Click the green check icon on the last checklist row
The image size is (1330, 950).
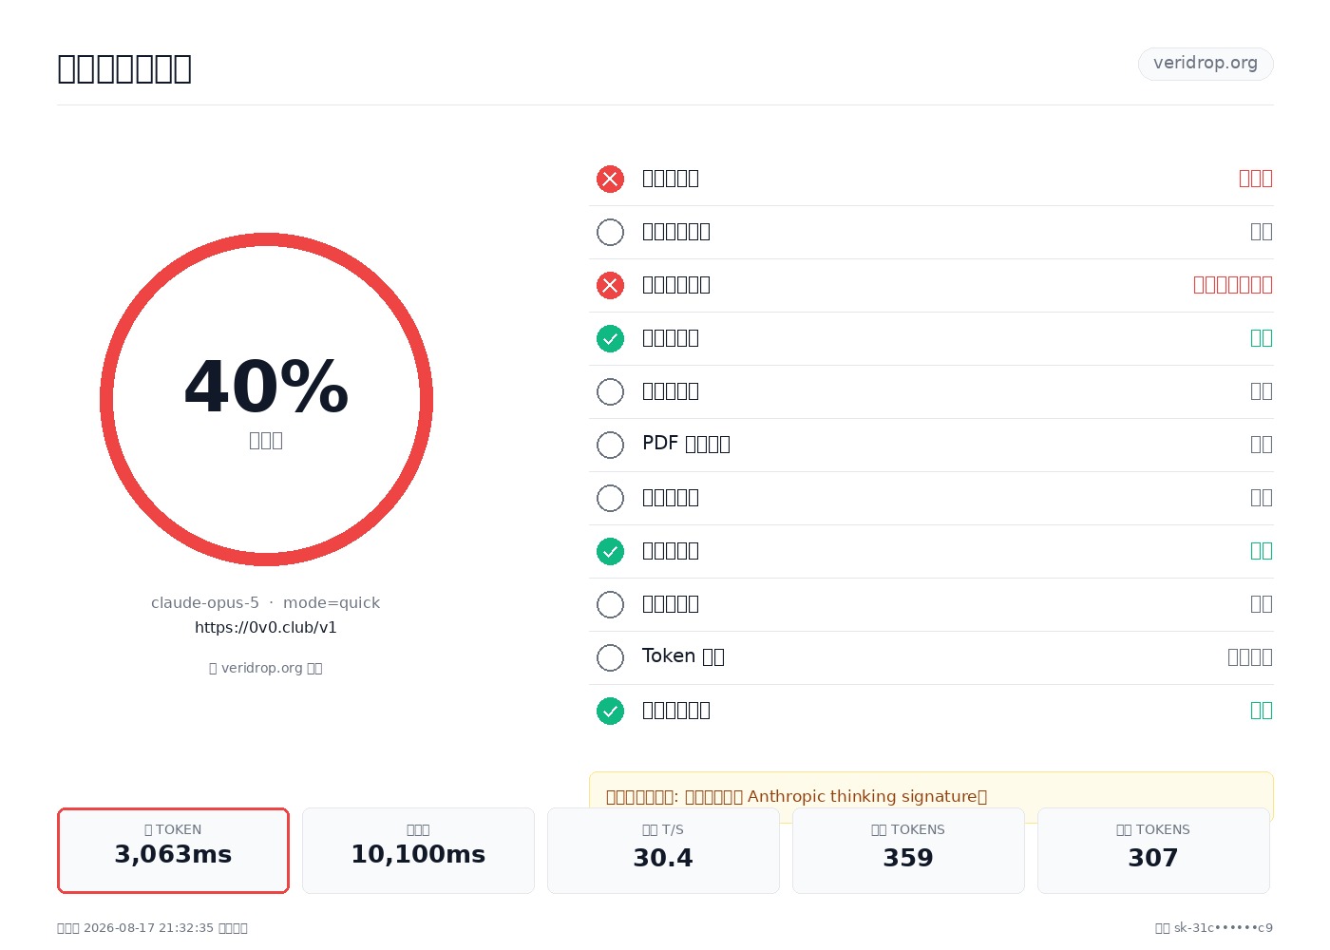(x=610, y=711)
